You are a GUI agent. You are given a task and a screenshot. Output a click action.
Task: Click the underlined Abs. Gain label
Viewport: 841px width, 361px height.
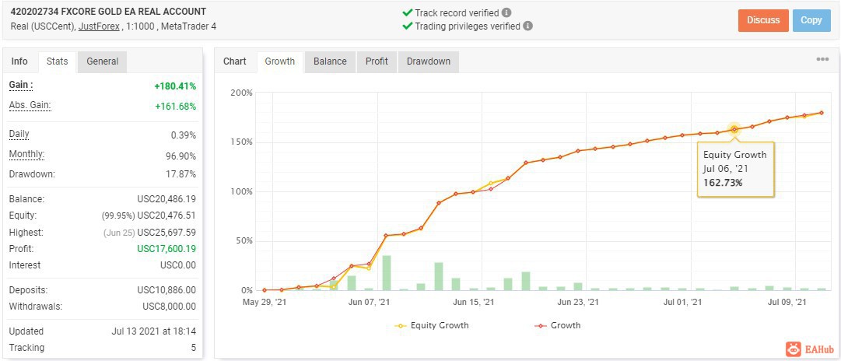(x=30, y=106)
